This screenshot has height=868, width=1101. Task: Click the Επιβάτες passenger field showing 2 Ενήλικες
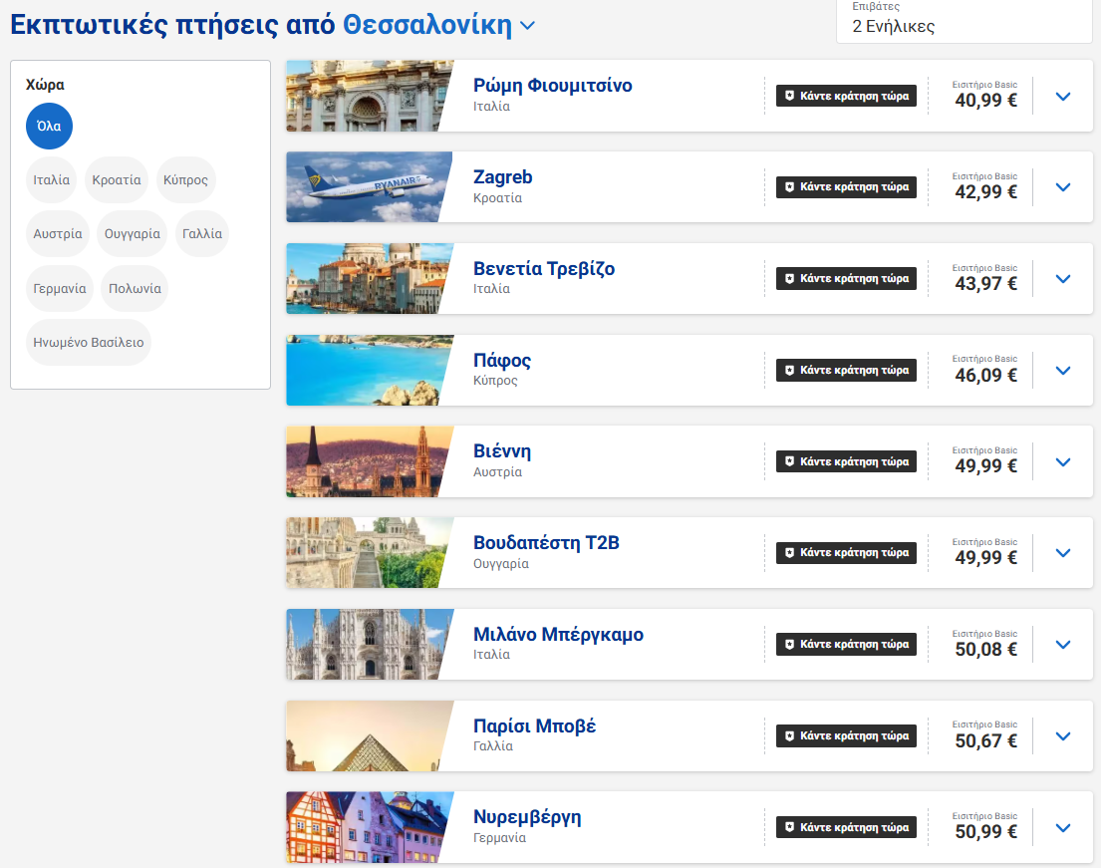coord(963,20)
